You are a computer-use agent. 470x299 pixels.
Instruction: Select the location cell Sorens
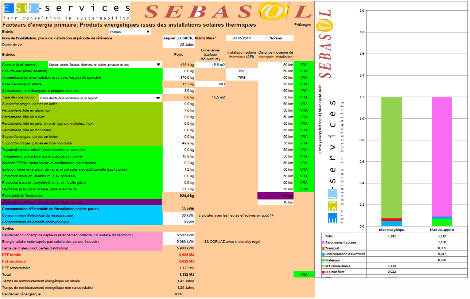tap(276, 38)
